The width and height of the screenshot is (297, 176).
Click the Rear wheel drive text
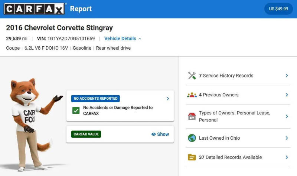[113, 48]
